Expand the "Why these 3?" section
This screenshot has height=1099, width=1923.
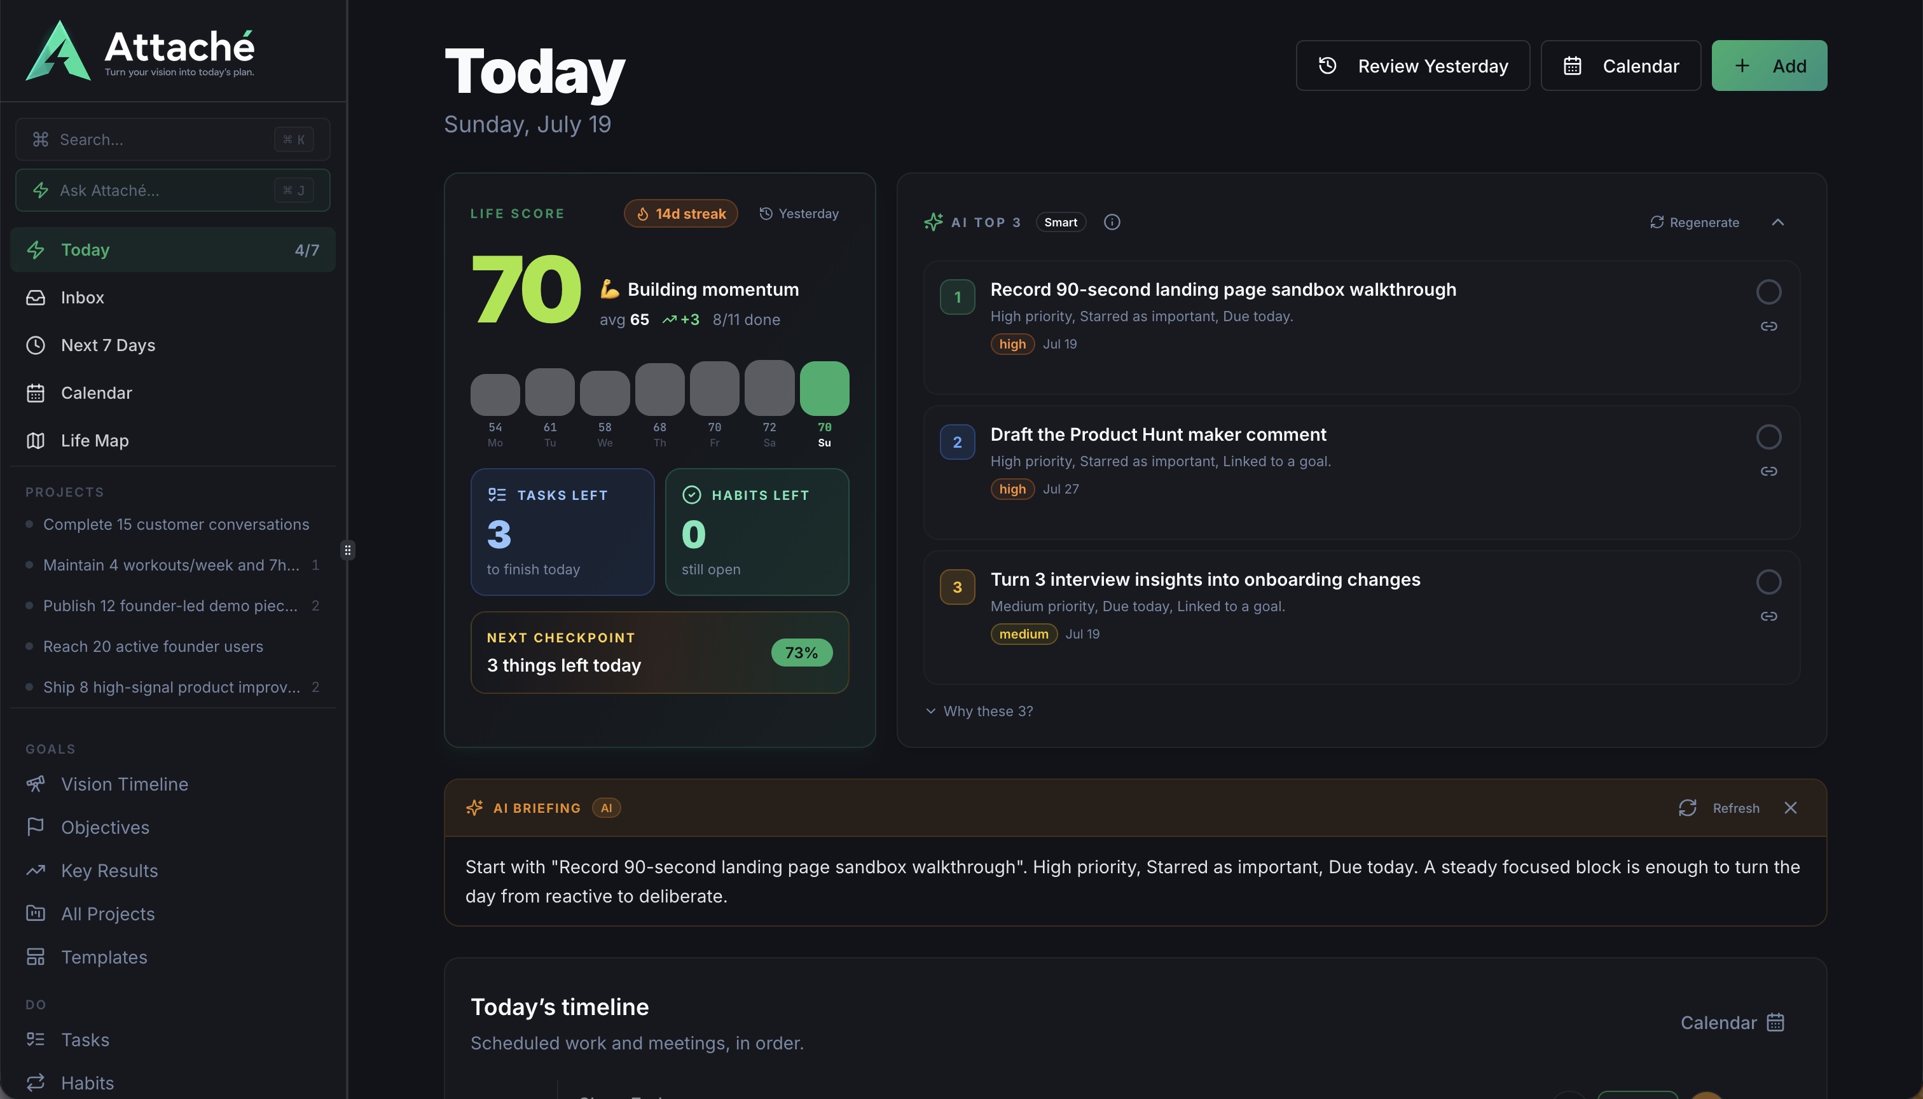pyautogui.click(x=979, y=711)
